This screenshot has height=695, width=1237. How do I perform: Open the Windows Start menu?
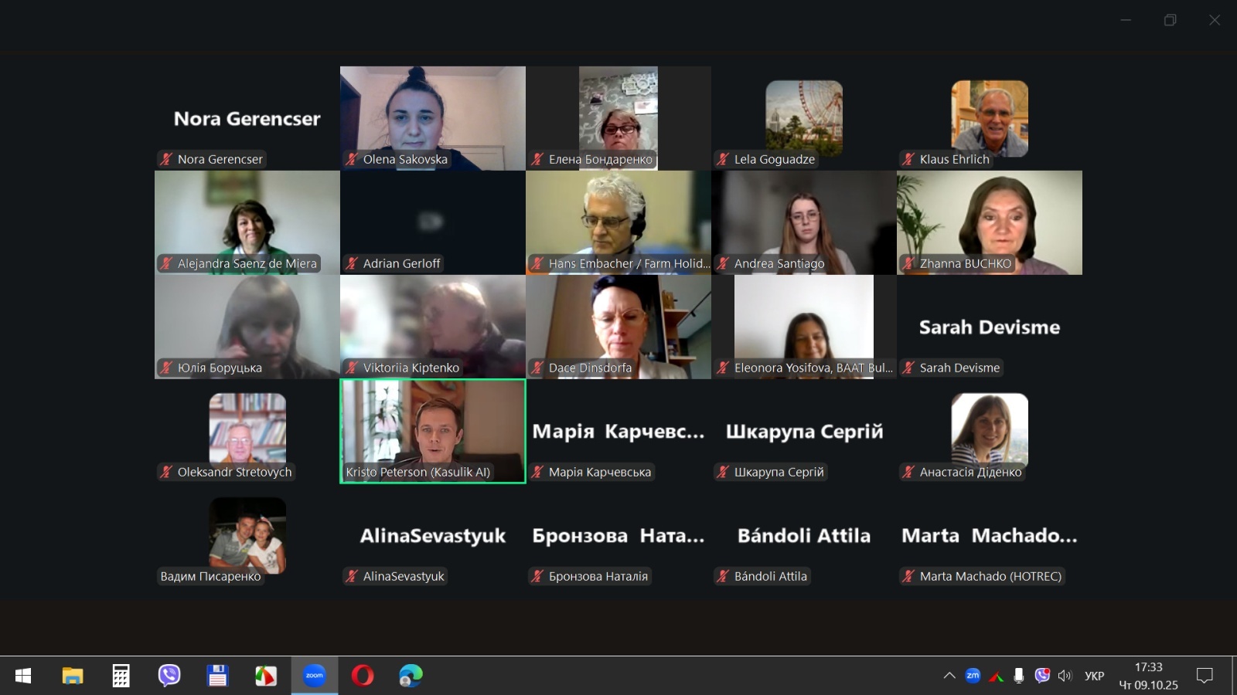pyautogui.click(x=23, y=676)
